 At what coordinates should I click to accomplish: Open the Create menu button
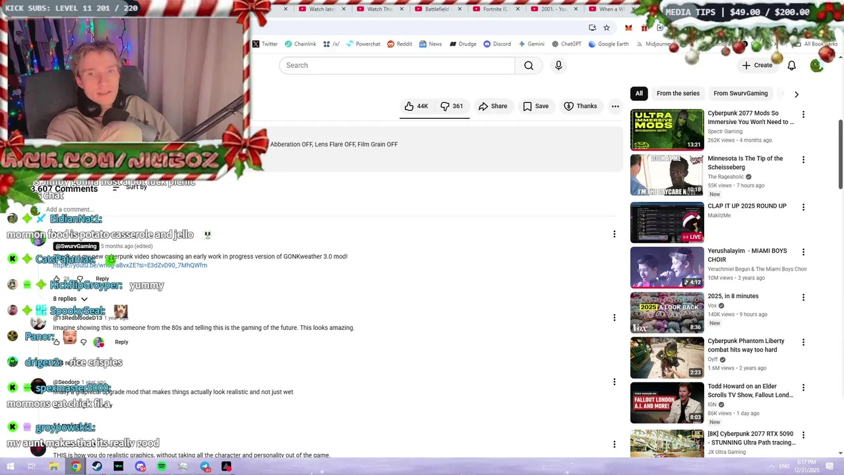[x=757, y=65]
